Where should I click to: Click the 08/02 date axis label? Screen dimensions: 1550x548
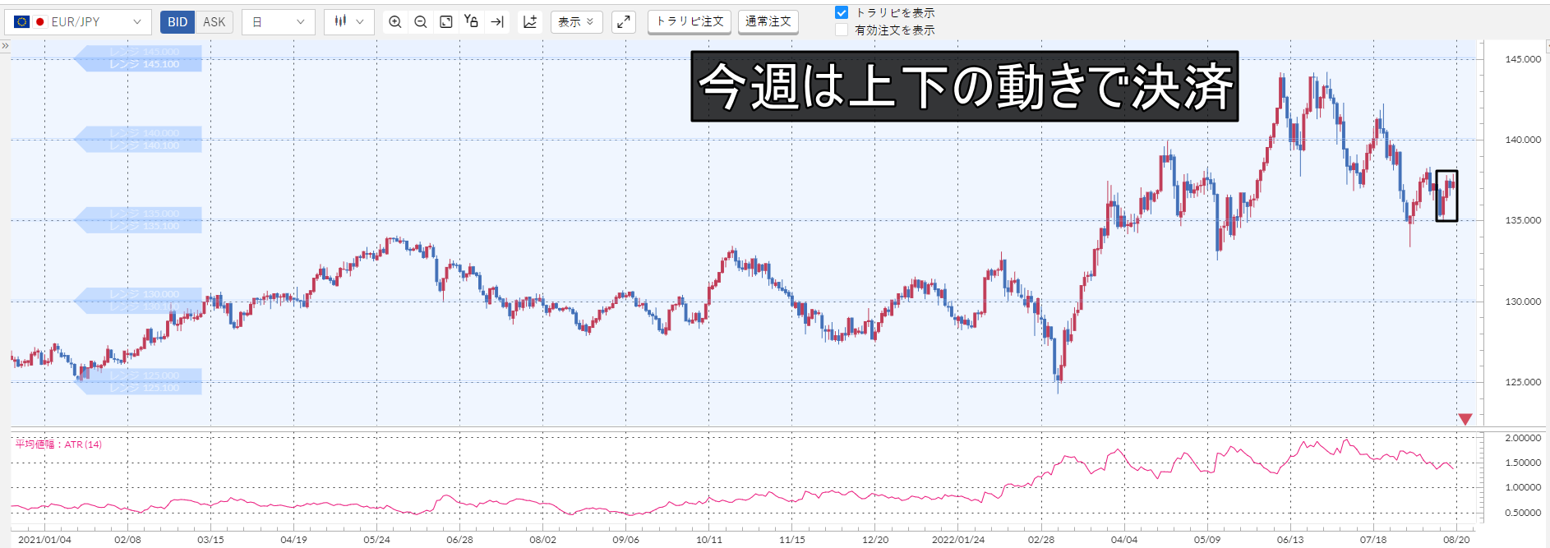click(542, 540)
